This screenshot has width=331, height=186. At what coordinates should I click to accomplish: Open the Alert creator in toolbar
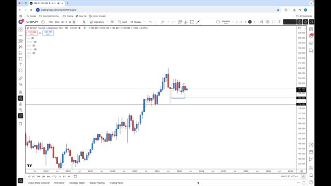tap(123, 22)
